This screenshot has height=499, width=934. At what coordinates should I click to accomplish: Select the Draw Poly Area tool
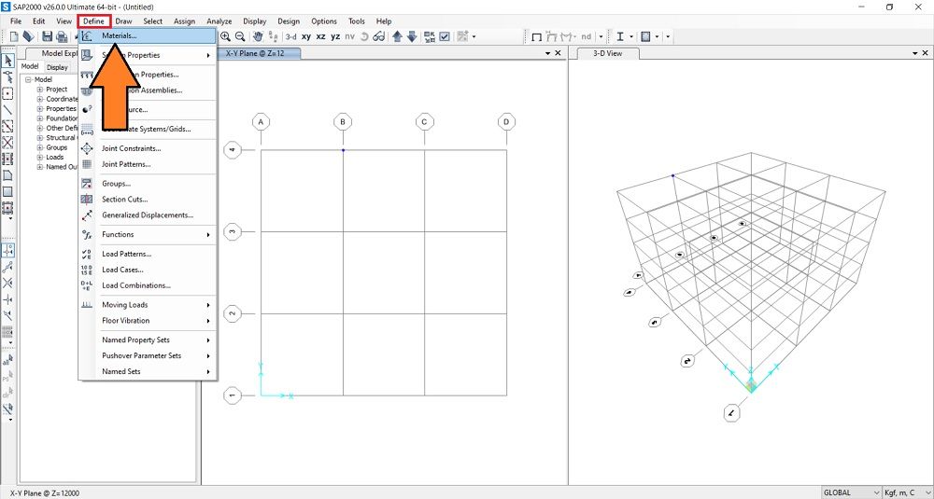(x=7, y=175)
